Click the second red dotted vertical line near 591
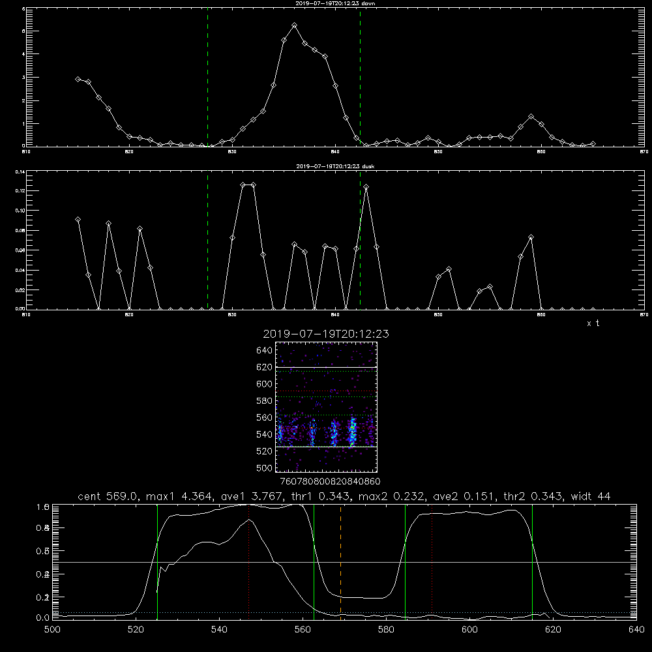This screenshot has width=652, height=652. (432, 561)
